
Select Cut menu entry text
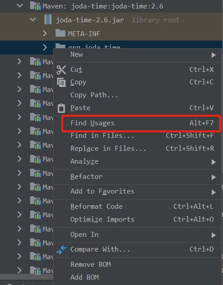click(x=76, y=70)
